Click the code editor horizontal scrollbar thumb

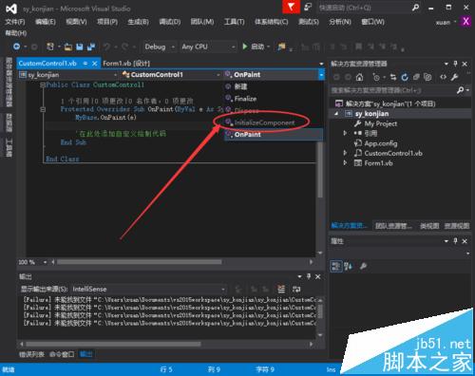[x=140, y=262]
